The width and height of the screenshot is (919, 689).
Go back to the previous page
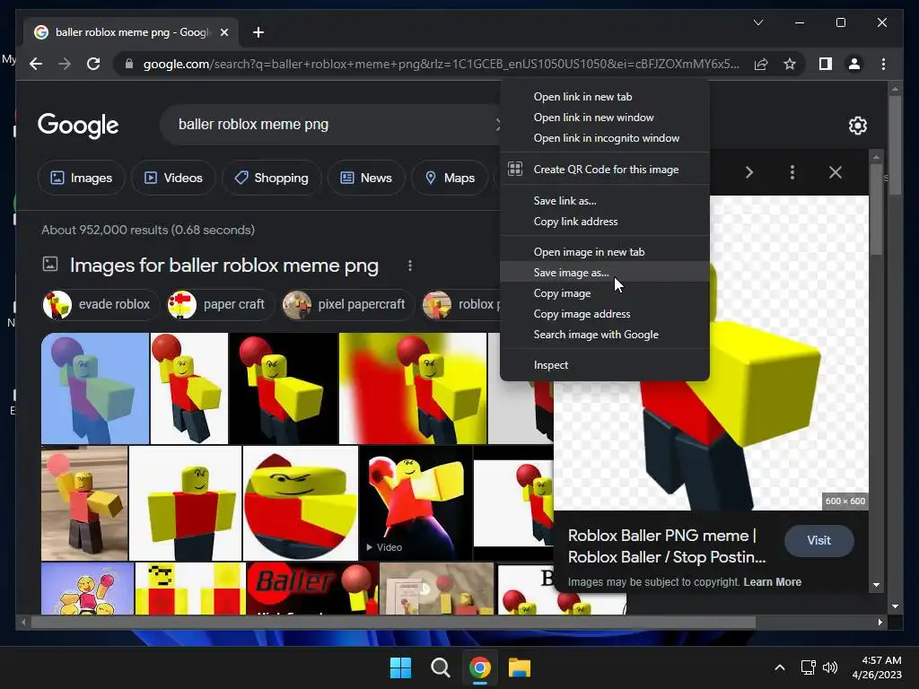click(36, 64)
